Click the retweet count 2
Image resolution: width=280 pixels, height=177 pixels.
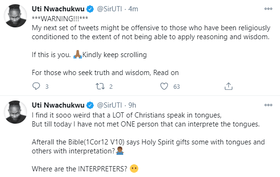[x=111, y=87]
